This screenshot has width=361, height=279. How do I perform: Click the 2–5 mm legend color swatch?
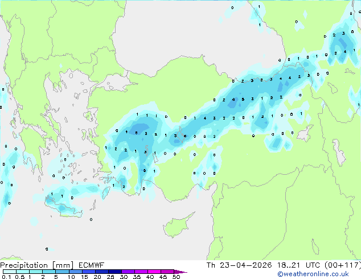pos(49,272)
